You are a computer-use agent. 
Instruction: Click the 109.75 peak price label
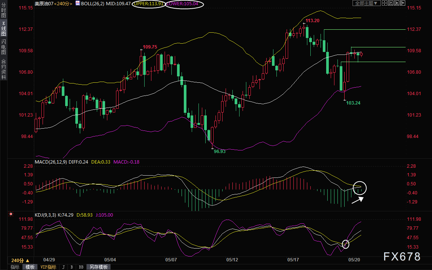click(x=150, y=47)
